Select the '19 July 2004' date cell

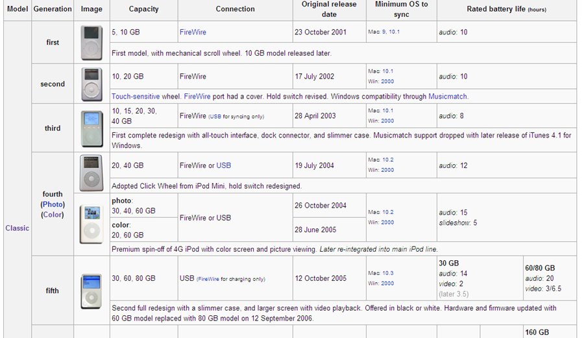tap(329, 165)
